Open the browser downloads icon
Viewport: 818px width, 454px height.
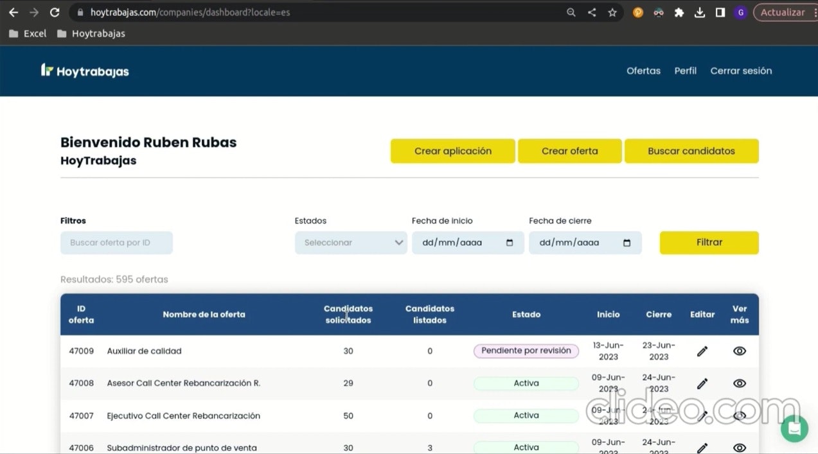click(x=700, y=12)
